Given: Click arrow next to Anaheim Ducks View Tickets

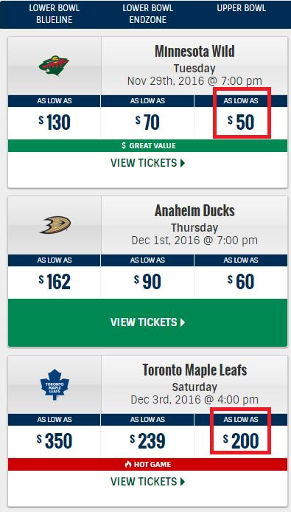Looking at the screenshot, I should pyautogui.click(x=183, y=322).
